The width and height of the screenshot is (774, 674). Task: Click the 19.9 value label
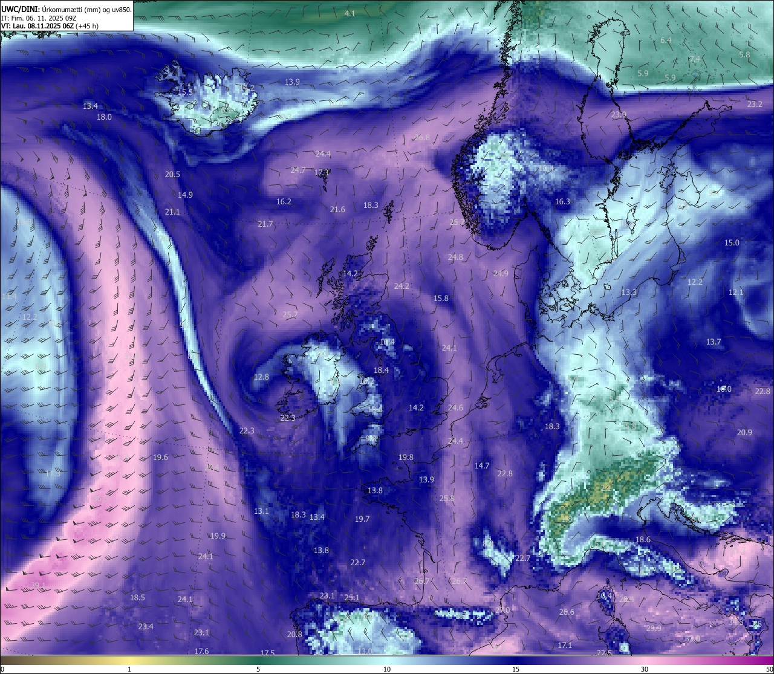[218, 536]
